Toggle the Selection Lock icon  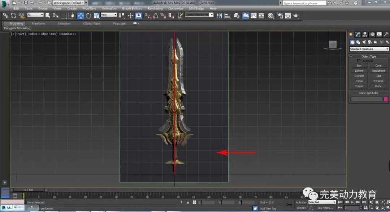pos(188,202)
